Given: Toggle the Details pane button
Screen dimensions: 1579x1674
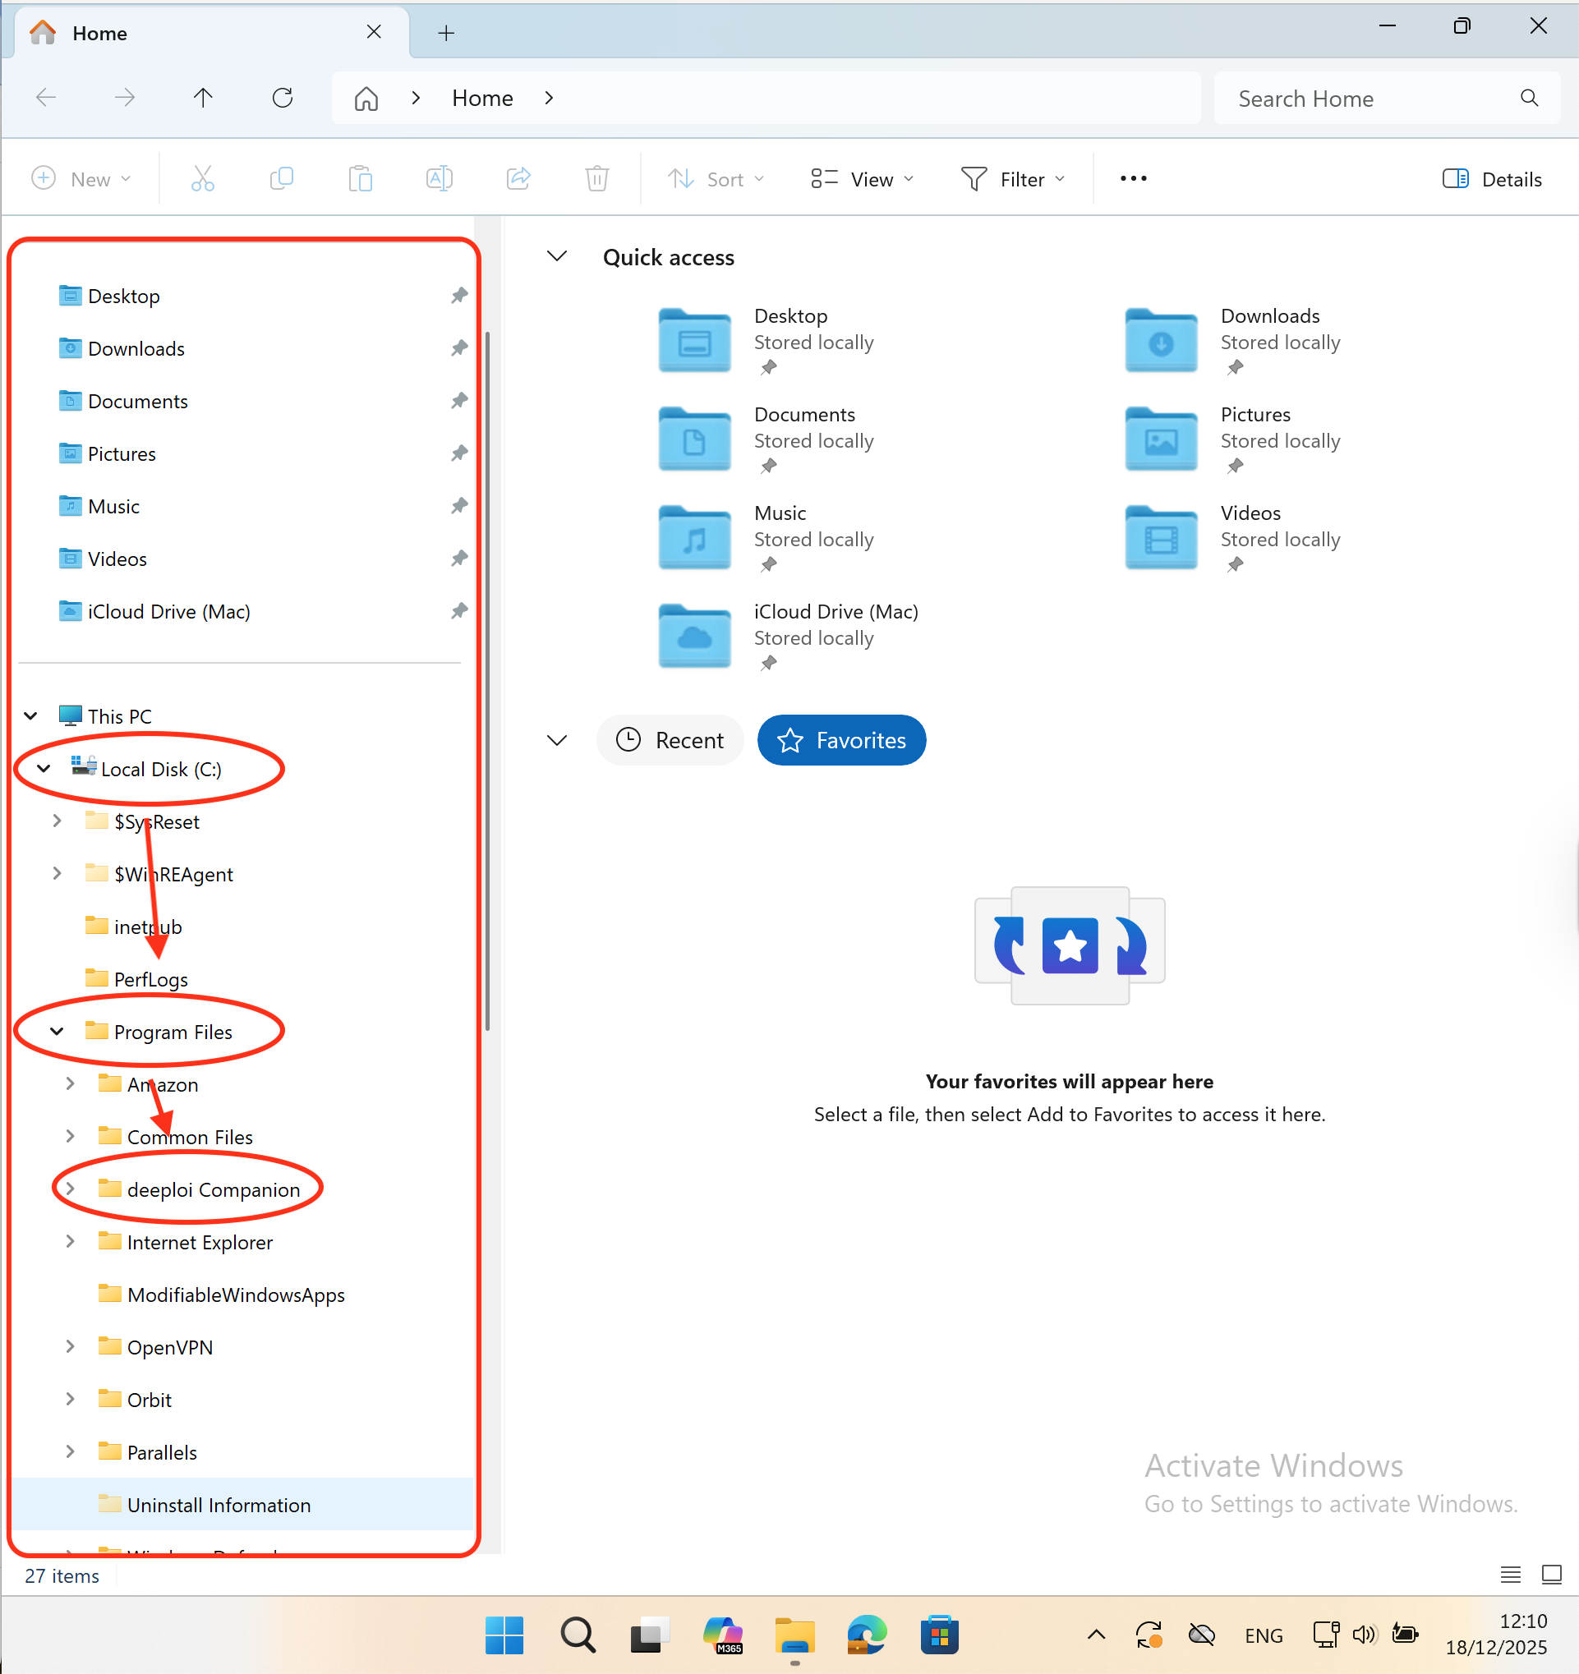Looking at the screenshot, I should [1491, 179].
